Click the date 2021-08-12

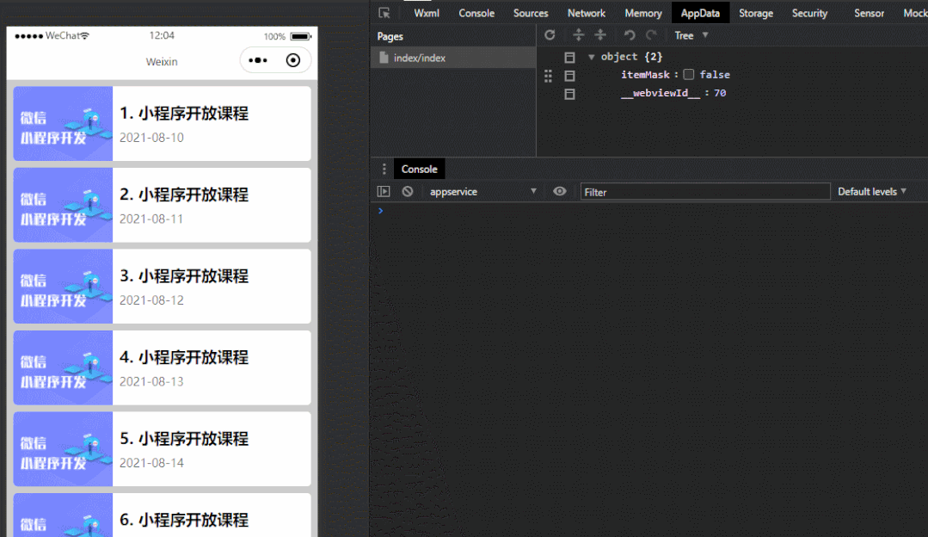(x=151, y=300)
